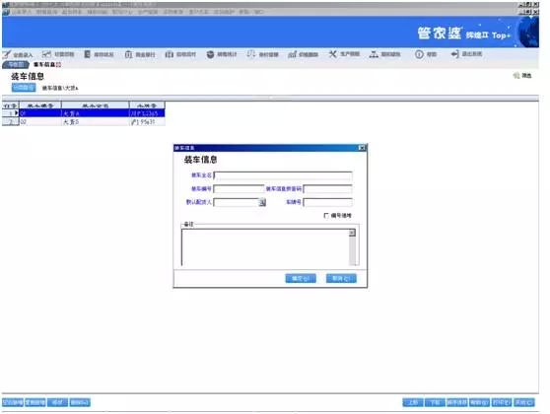Viewport: 550px width, 414px height.
Task: Click the filter icon at top right
Action: (x=516, y=76)
